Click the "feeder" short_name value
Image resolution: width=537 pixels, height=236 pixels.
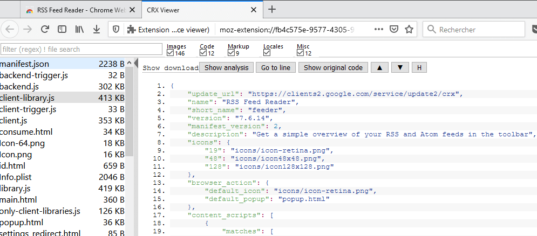(265, 110)
